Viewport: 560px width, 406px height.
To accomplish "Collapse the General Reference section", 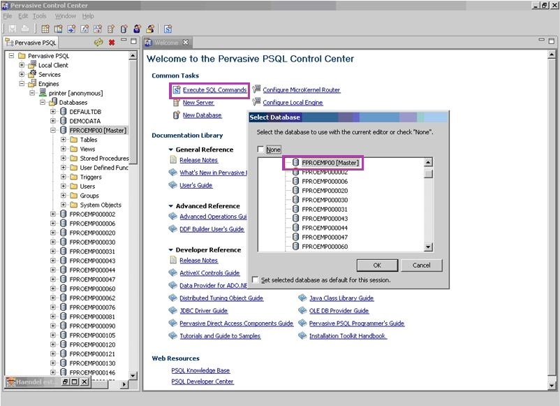I will 170,150.
